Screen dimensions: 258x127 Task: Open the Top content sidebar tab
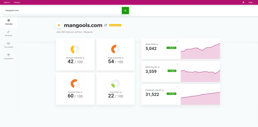[9, 45]
